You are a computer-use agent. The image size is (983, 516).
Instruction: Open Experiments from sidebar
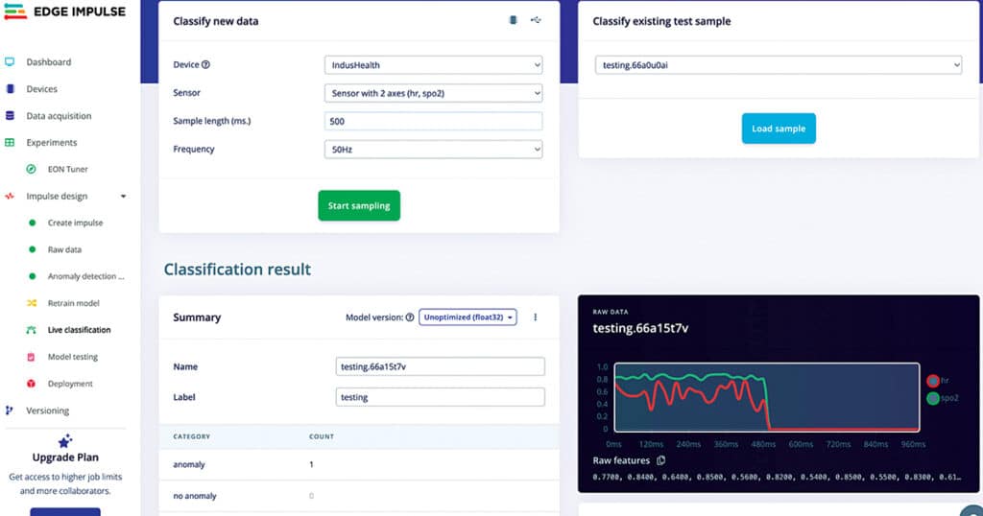pyautogui.click(x=52, y=143)
